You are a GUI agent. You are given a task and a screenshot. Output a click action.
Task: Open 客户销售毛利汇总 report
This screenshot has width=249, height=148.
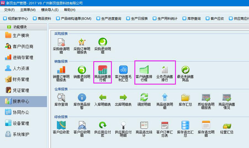[123, 70]
